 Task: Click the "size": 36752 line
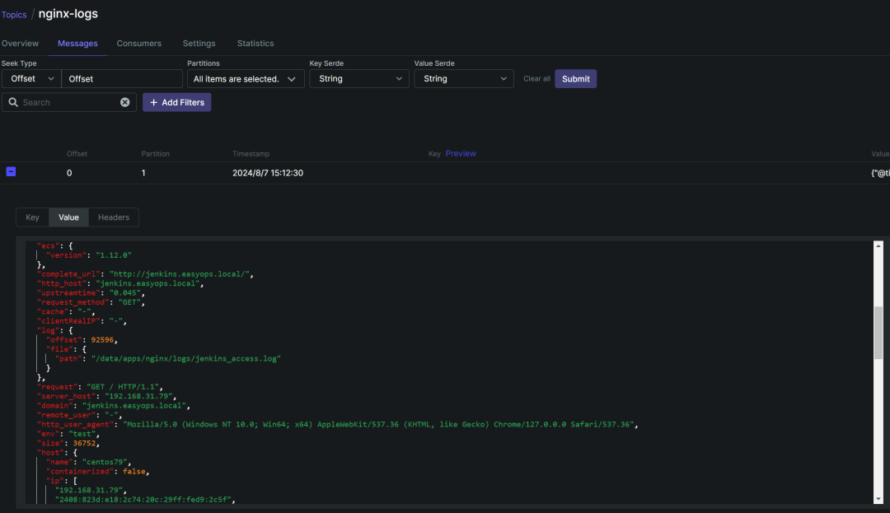click(x=68, y=443)
